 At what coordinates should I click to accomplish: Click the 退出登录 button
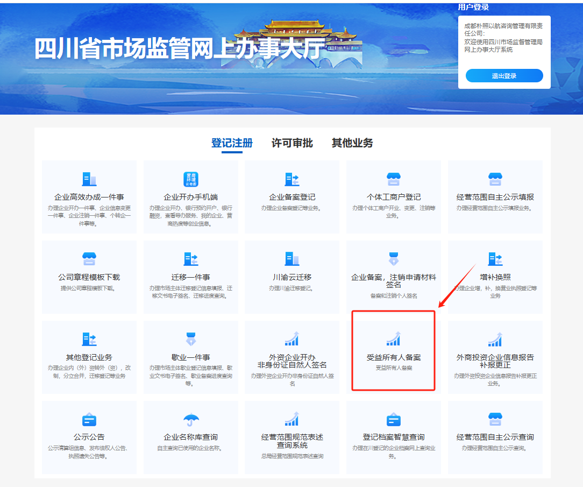(x=504, y=76)
